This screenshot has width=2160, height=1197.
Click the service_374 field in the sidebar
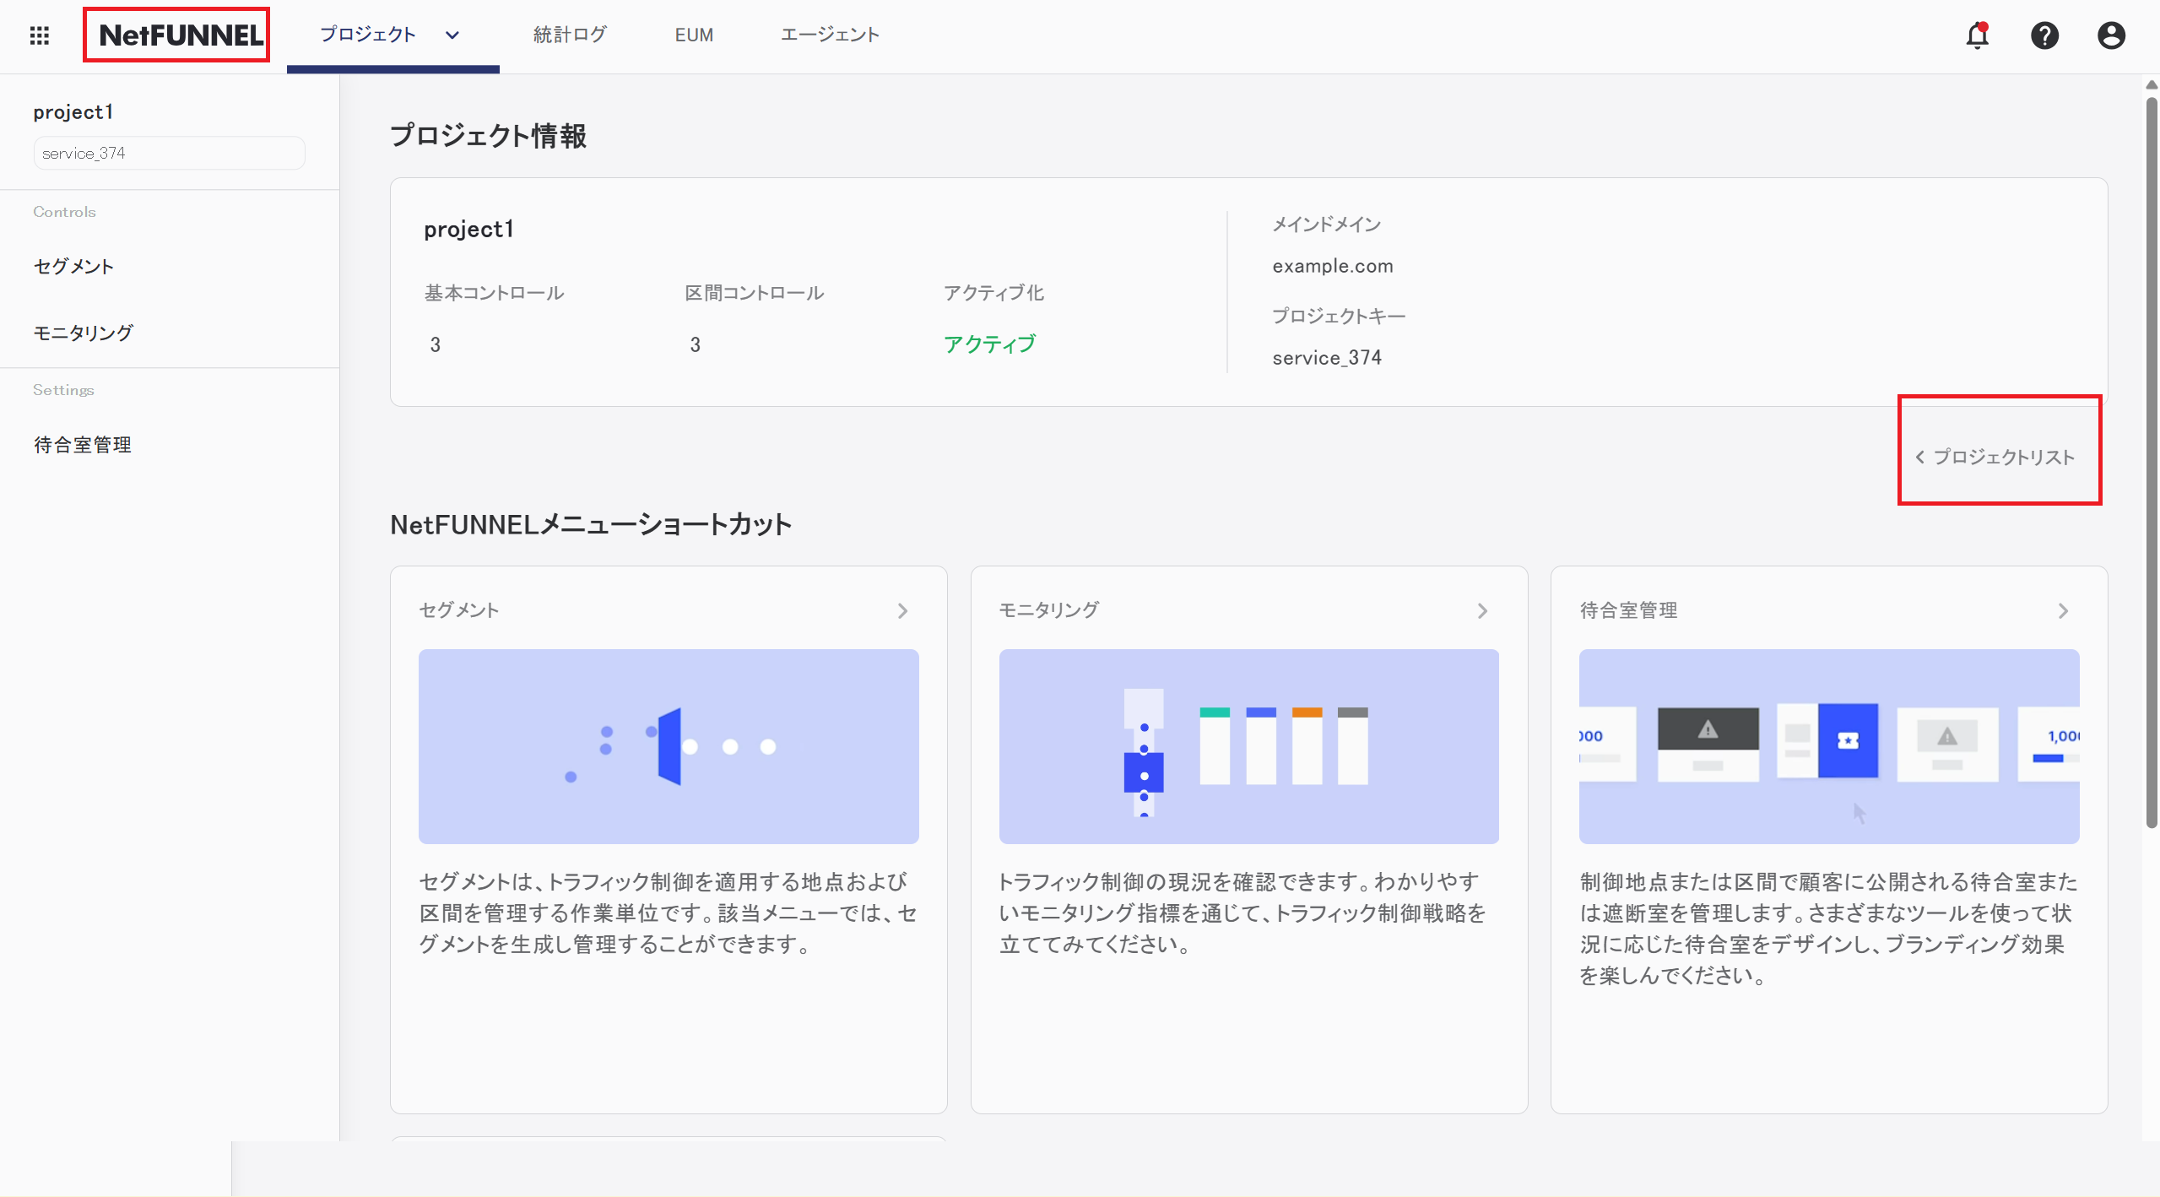click(168, 153)
